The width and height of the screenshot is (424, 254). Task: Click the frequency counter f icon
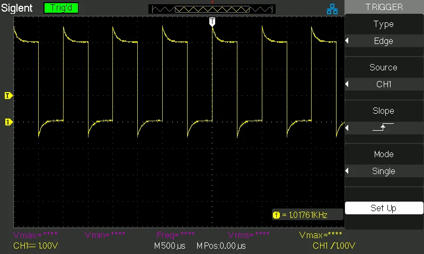(x=276, y=215)
